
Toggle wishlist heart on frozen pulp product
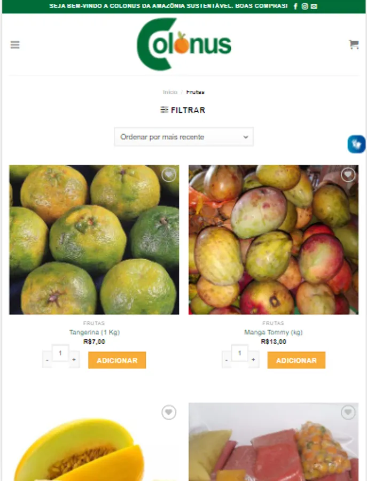pyautogui.click(x=348, y=412)
